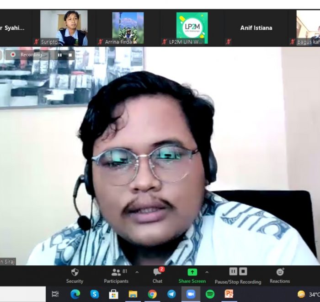Expand the Share Screen options arrow
This screenshot has height=302, width=320.
coord(207,272)
